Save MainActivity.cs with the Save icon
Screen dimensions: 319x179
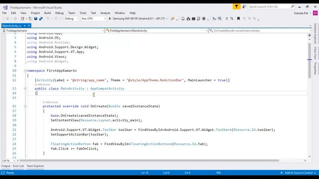coord(35,19)
